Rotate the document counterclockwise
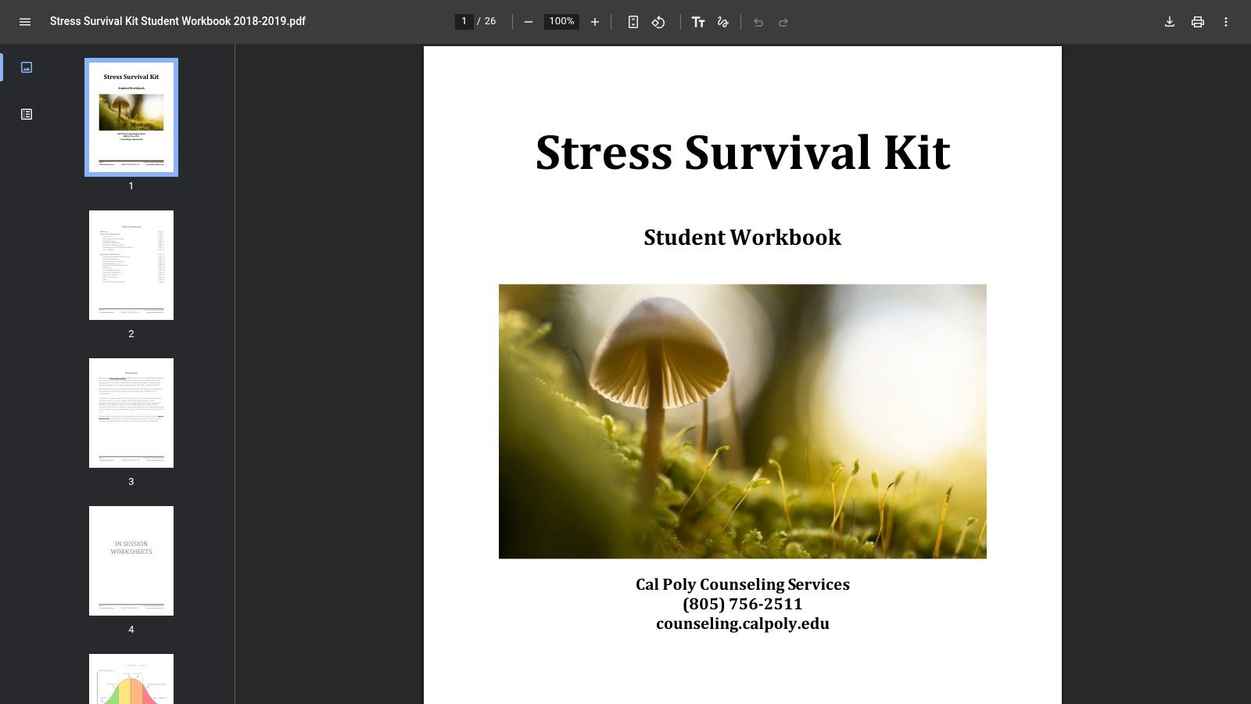 [x=658, y=22]
